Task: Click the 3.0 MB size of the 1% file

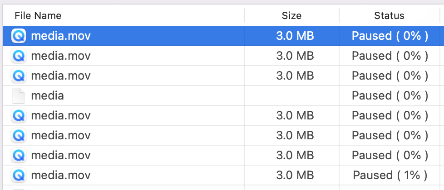Action: (x=295, y=175)
